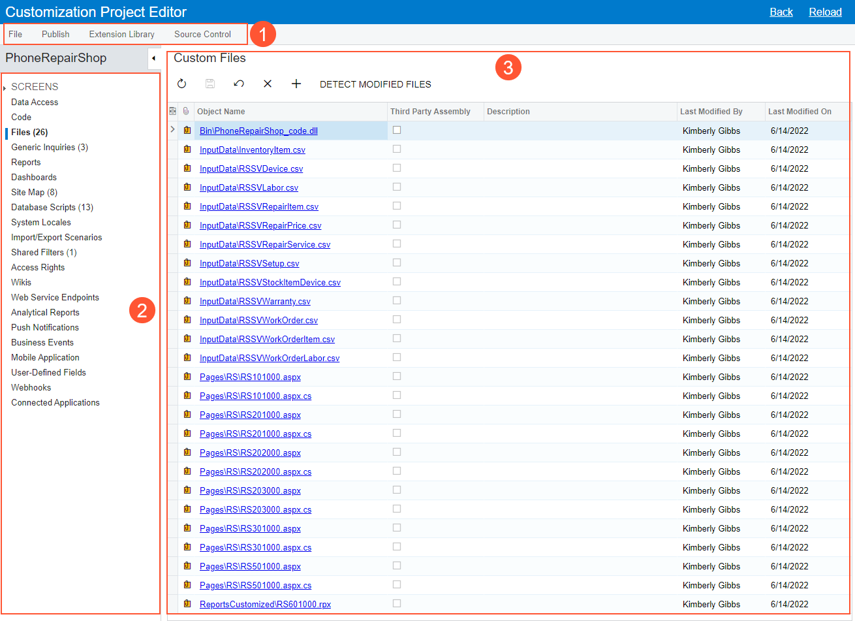Click the paperclip icon in the grid header

[x=186, y=111]
